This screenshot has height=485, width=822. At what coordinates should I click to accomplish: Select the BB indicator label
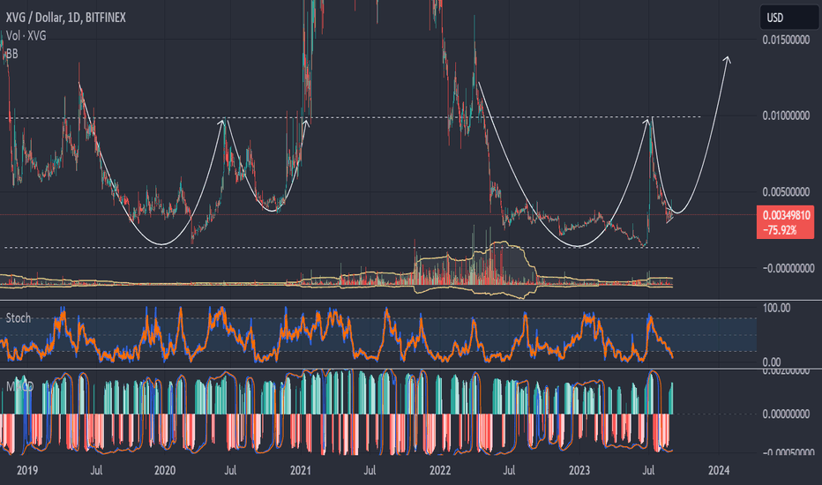click(11, 54)
